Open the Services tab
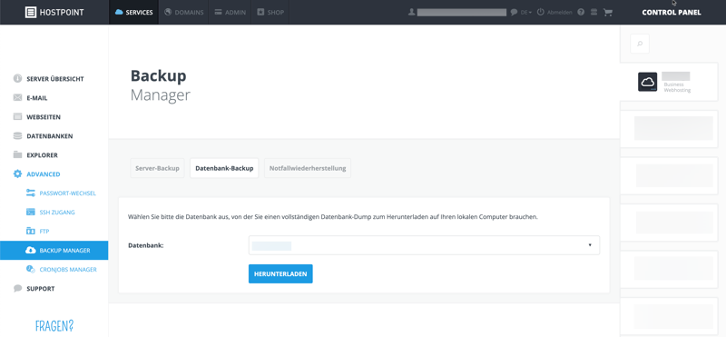The height and width of the screenshot is (337, 726). click(x=133, y=13)
